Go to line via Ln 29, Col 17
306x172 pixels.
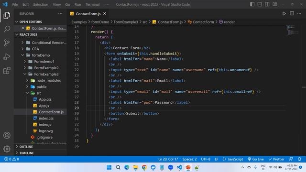pos(168,159)
